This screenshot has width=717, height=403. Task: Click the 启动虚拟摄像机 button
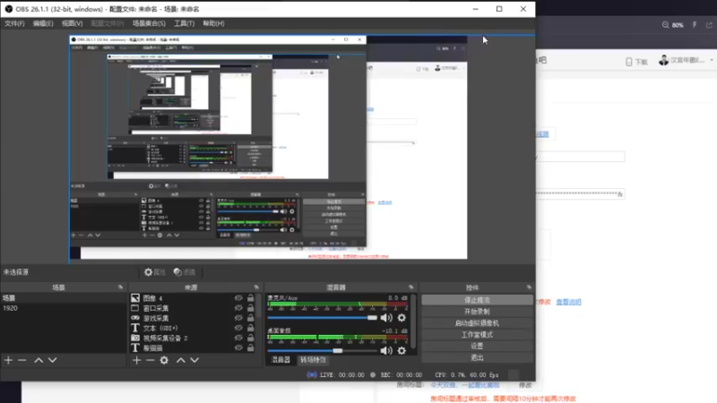pos(477,323)
